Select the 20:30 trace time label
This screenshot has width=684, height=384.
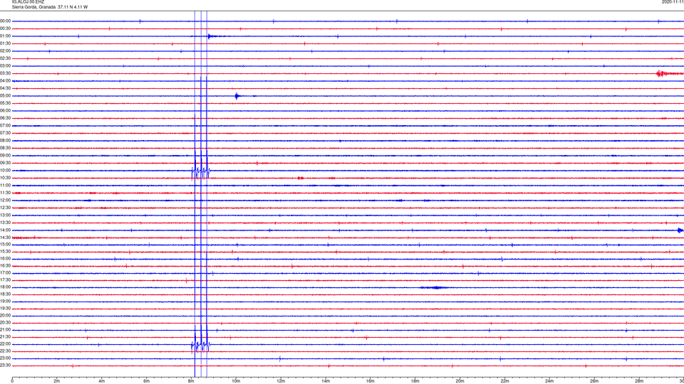coord(5,323)
